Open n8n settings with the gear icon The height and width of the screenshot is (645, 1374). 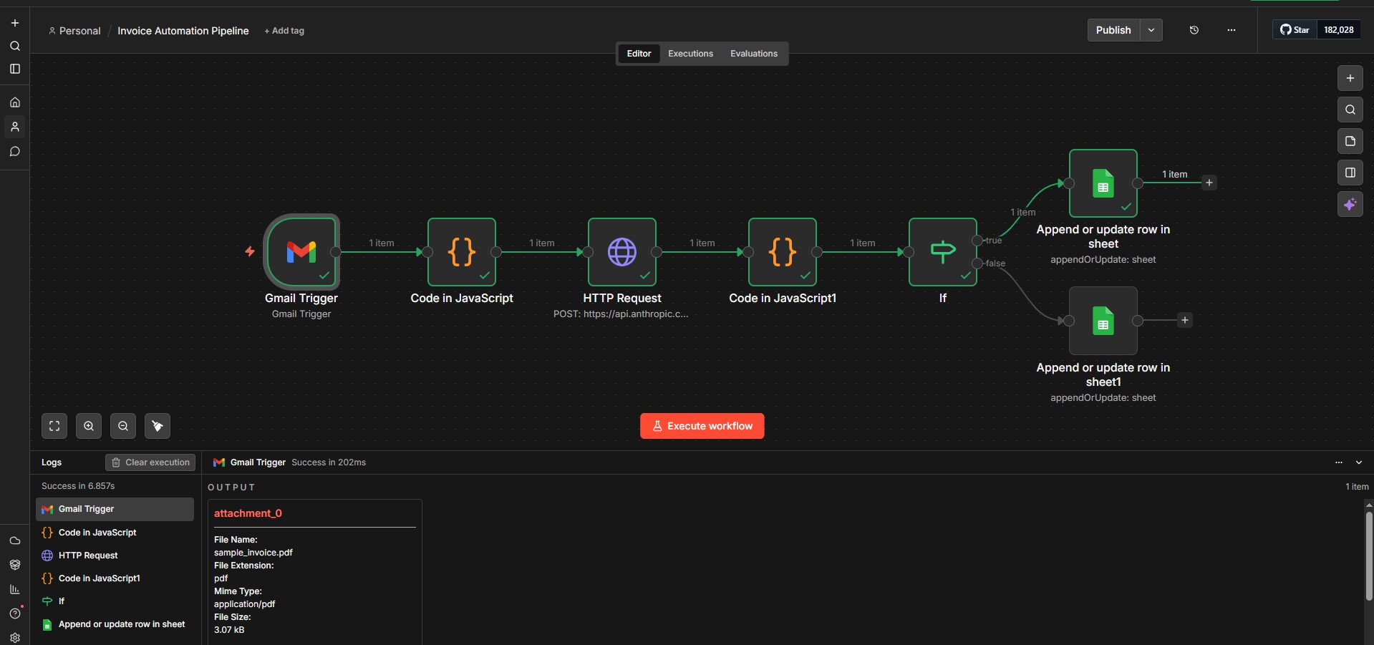(x=14, y=638)
